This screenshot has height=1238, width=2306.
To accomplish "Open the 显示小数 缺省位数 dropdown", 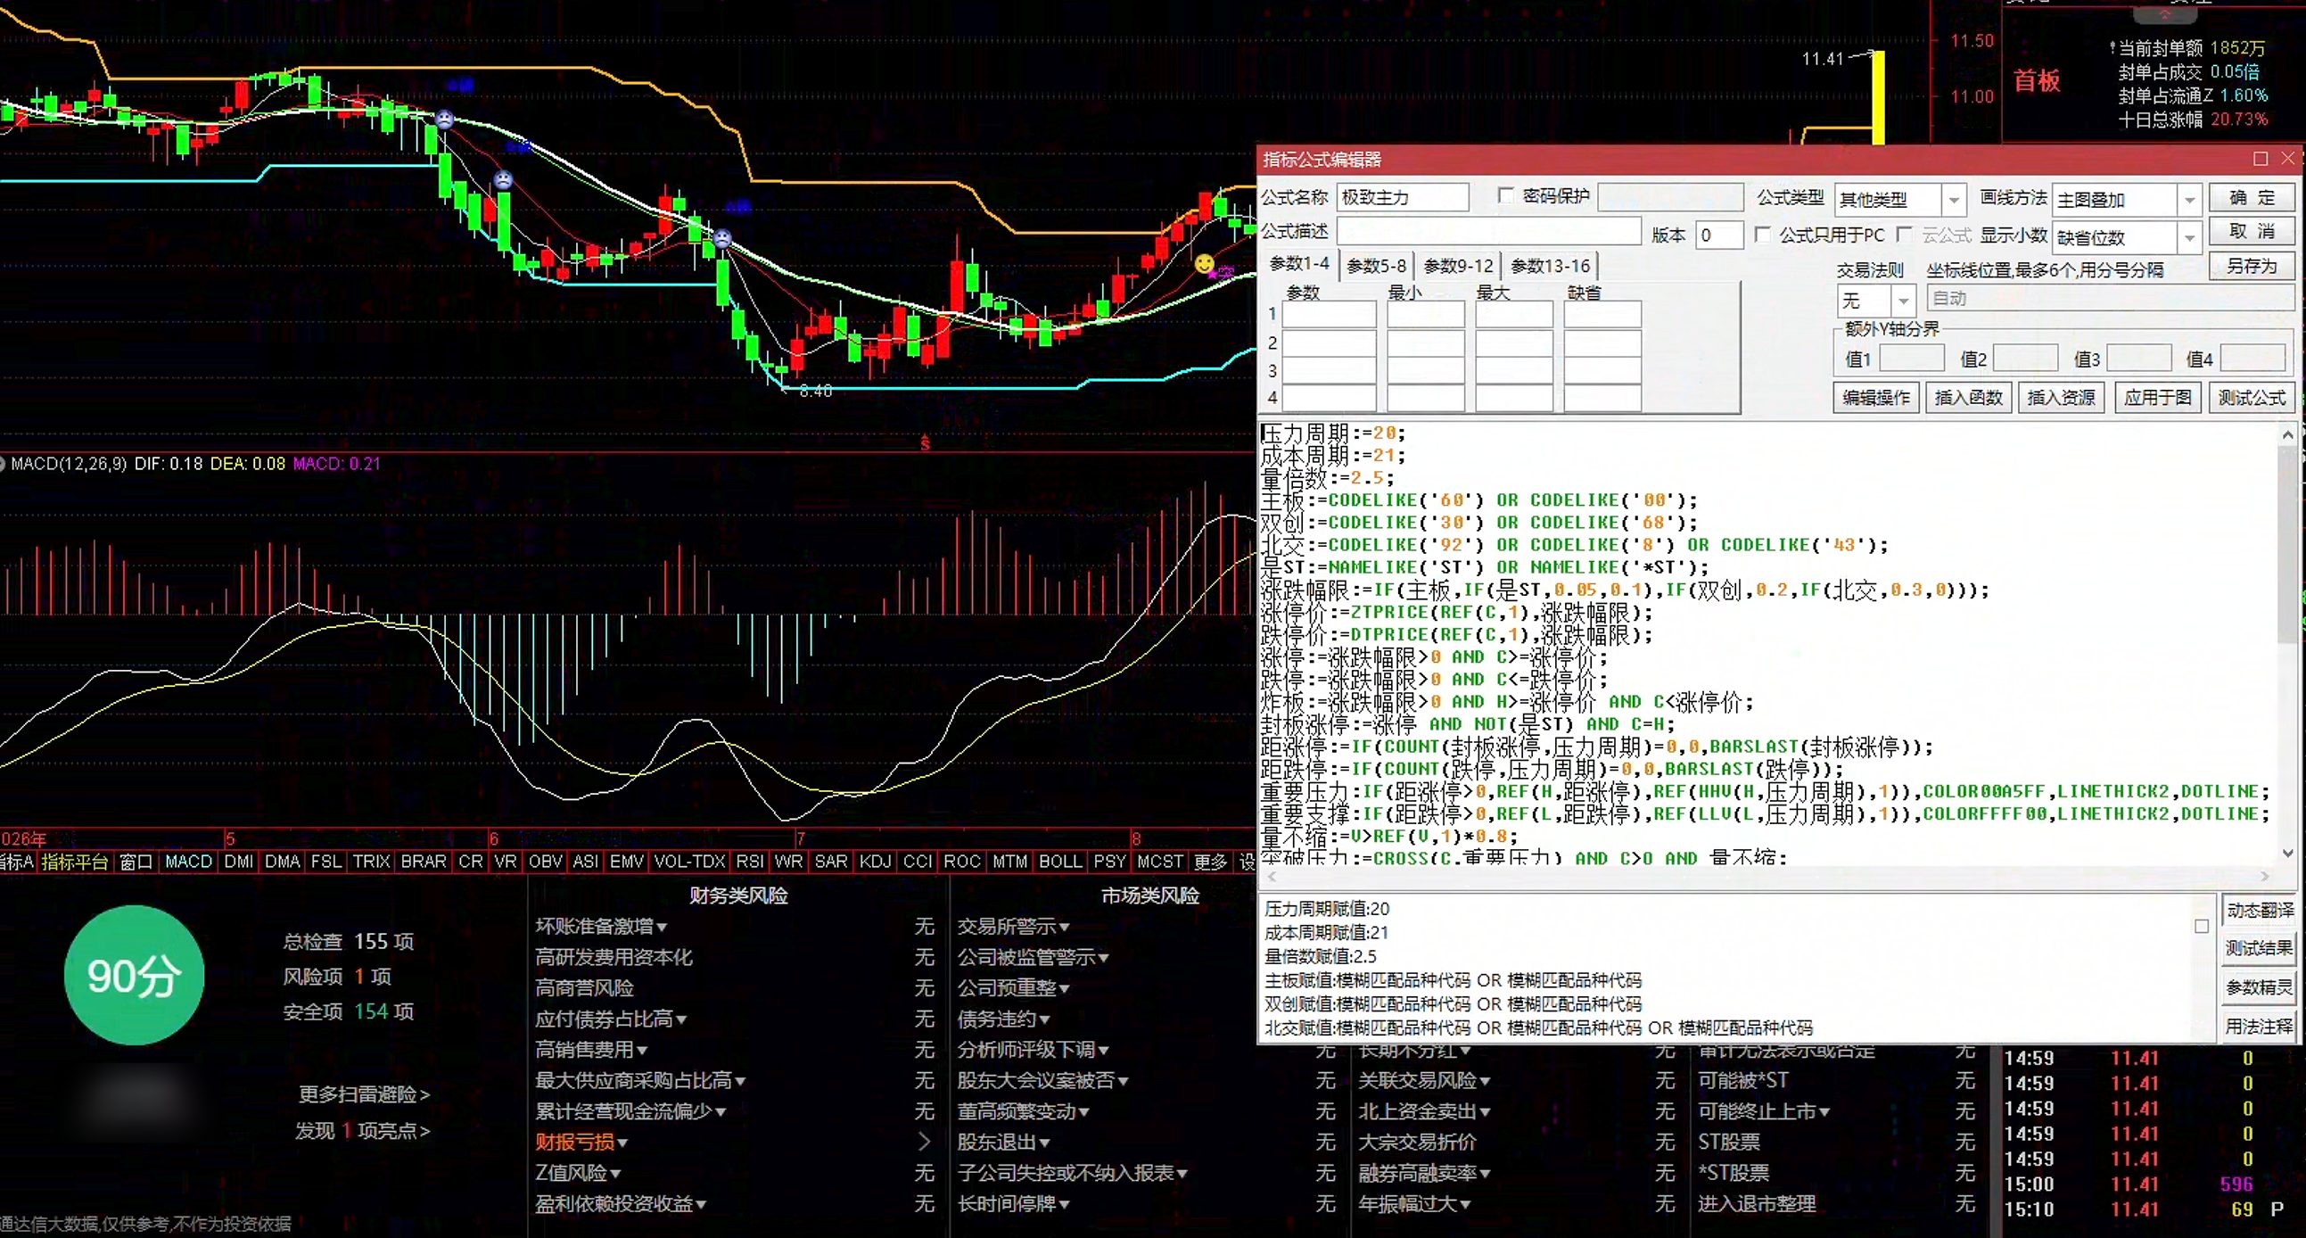I will 2189,237.
